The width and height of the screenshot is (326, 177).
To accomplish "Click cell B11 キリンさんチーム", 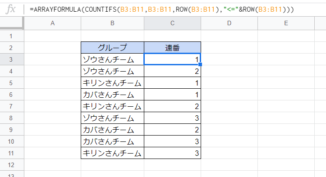I will [x=112, y=153].
